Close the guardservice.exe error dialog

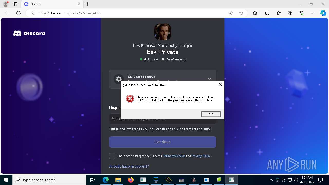coord(220,85)
